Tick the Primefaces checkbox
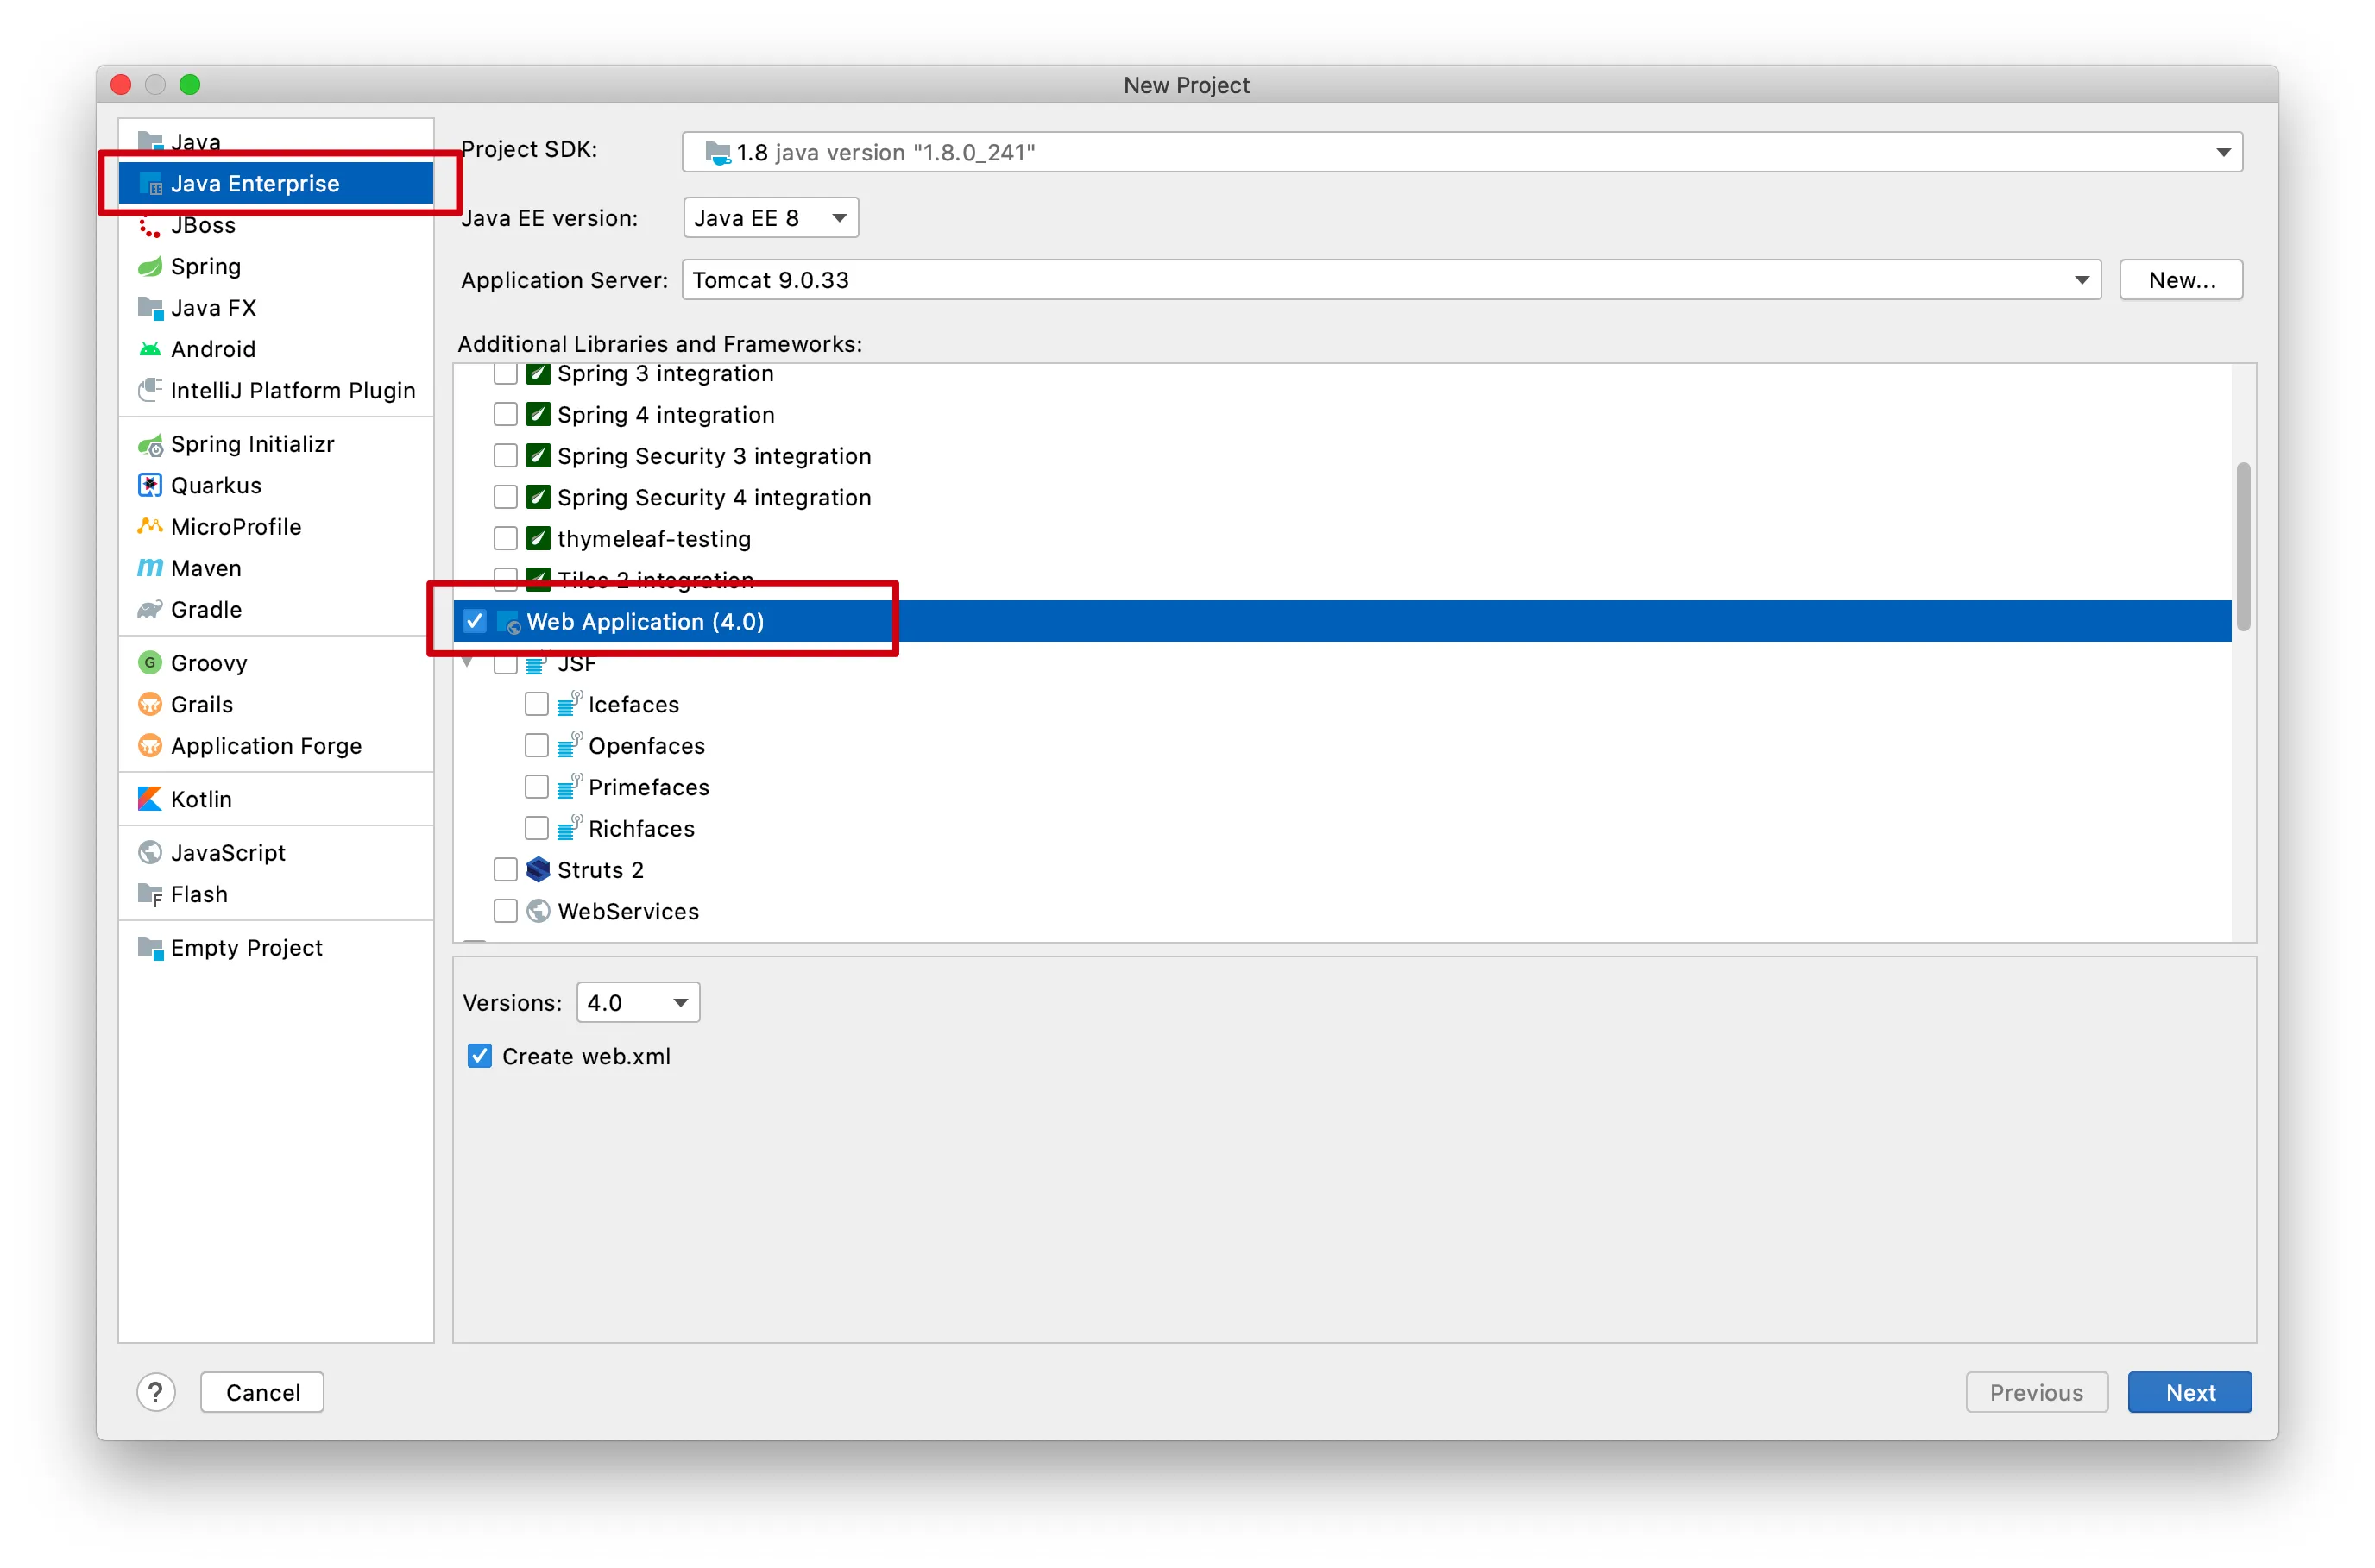Viewport: 2375px width, 1568px height. click(536, 787)
